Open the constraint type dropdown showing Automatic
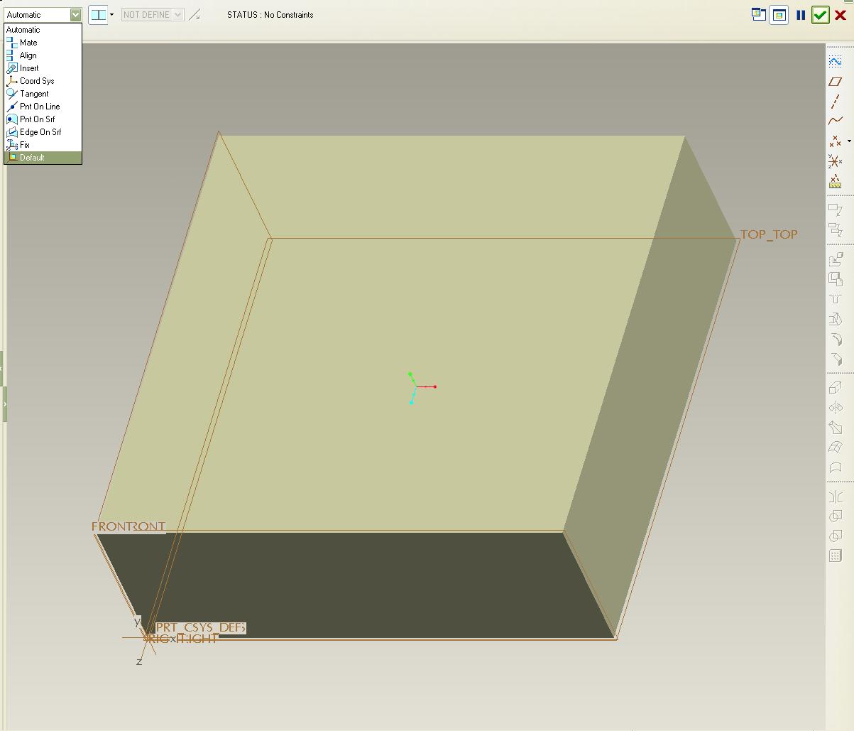 tap(77, 13)
